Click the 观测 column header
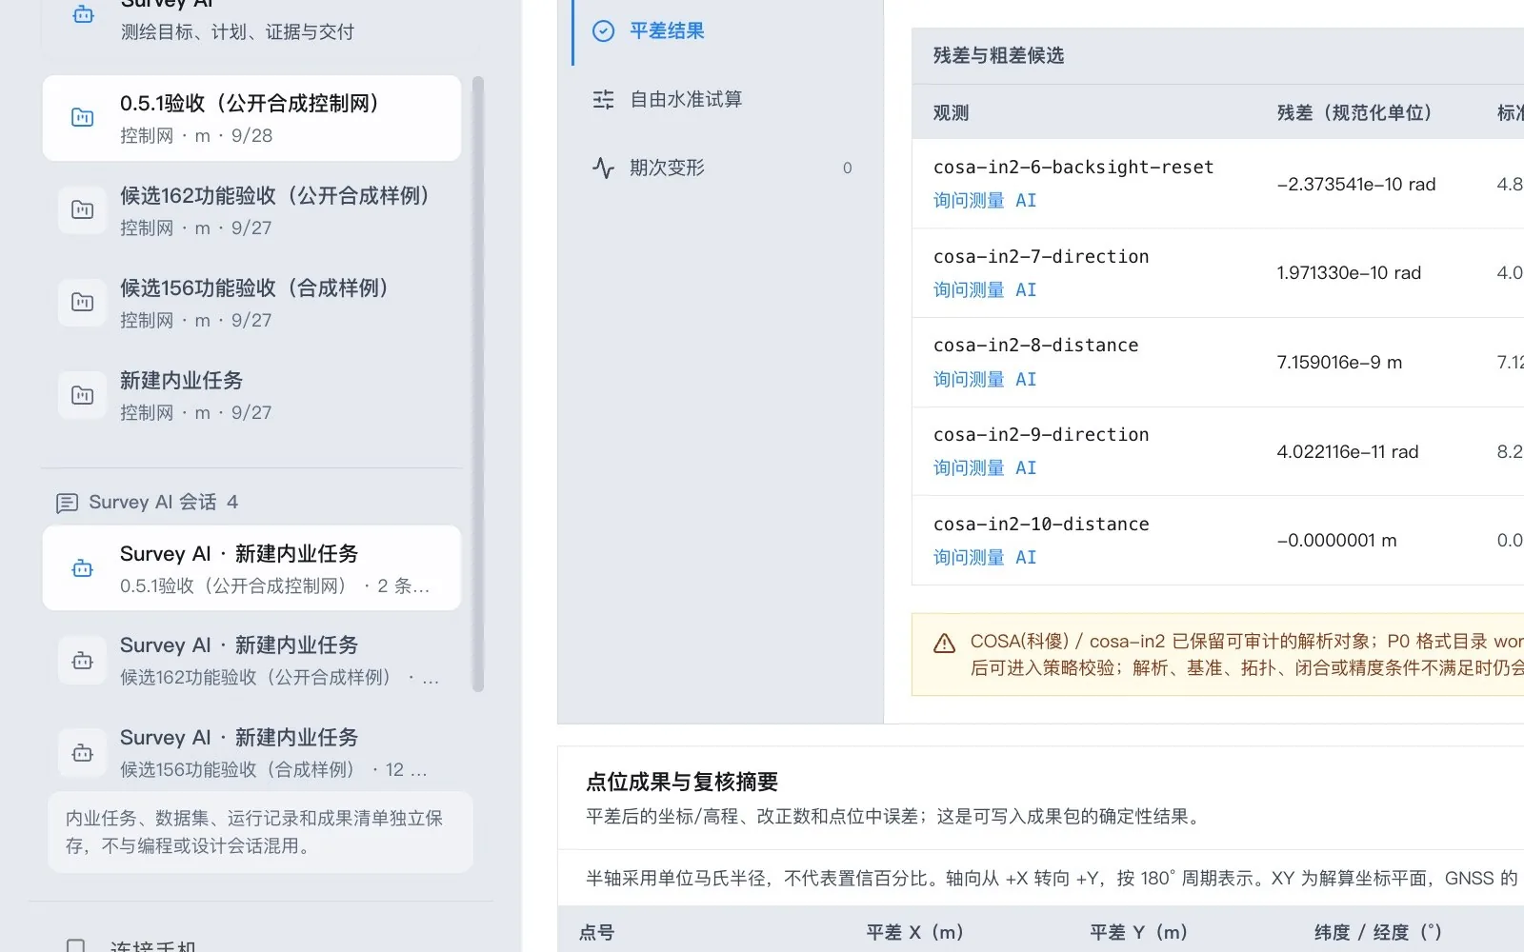 click(x=951, y=113)
